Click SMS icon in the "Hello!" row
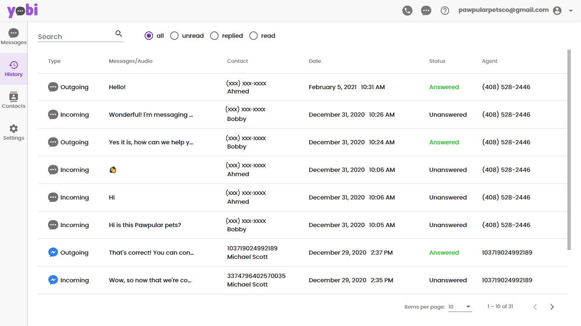Viewport: 581px width, 326px height. pyautogui.click(x=53, y=87)
